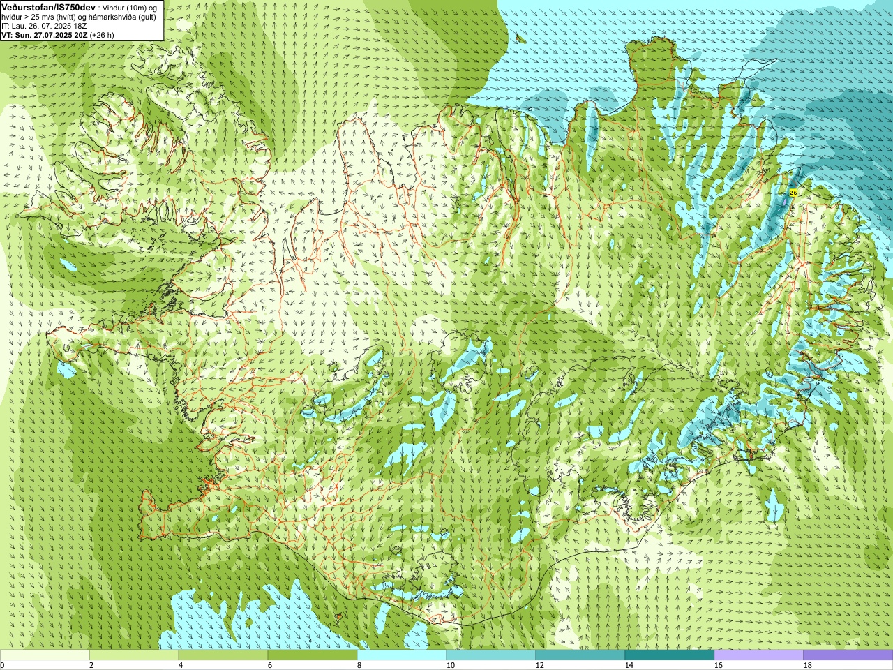
Task: Click the 'IT: Lau. 26. 07. 2025 18Z' line
Action: tap(44, 26)
